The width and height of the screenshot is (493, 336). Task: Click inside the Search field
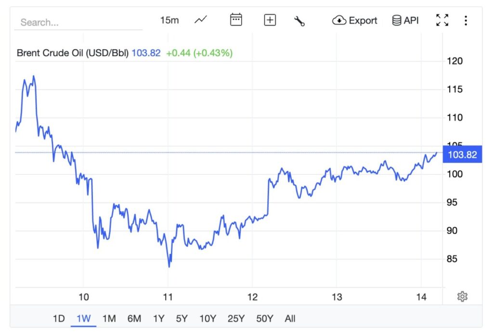(x=78, y=22)
